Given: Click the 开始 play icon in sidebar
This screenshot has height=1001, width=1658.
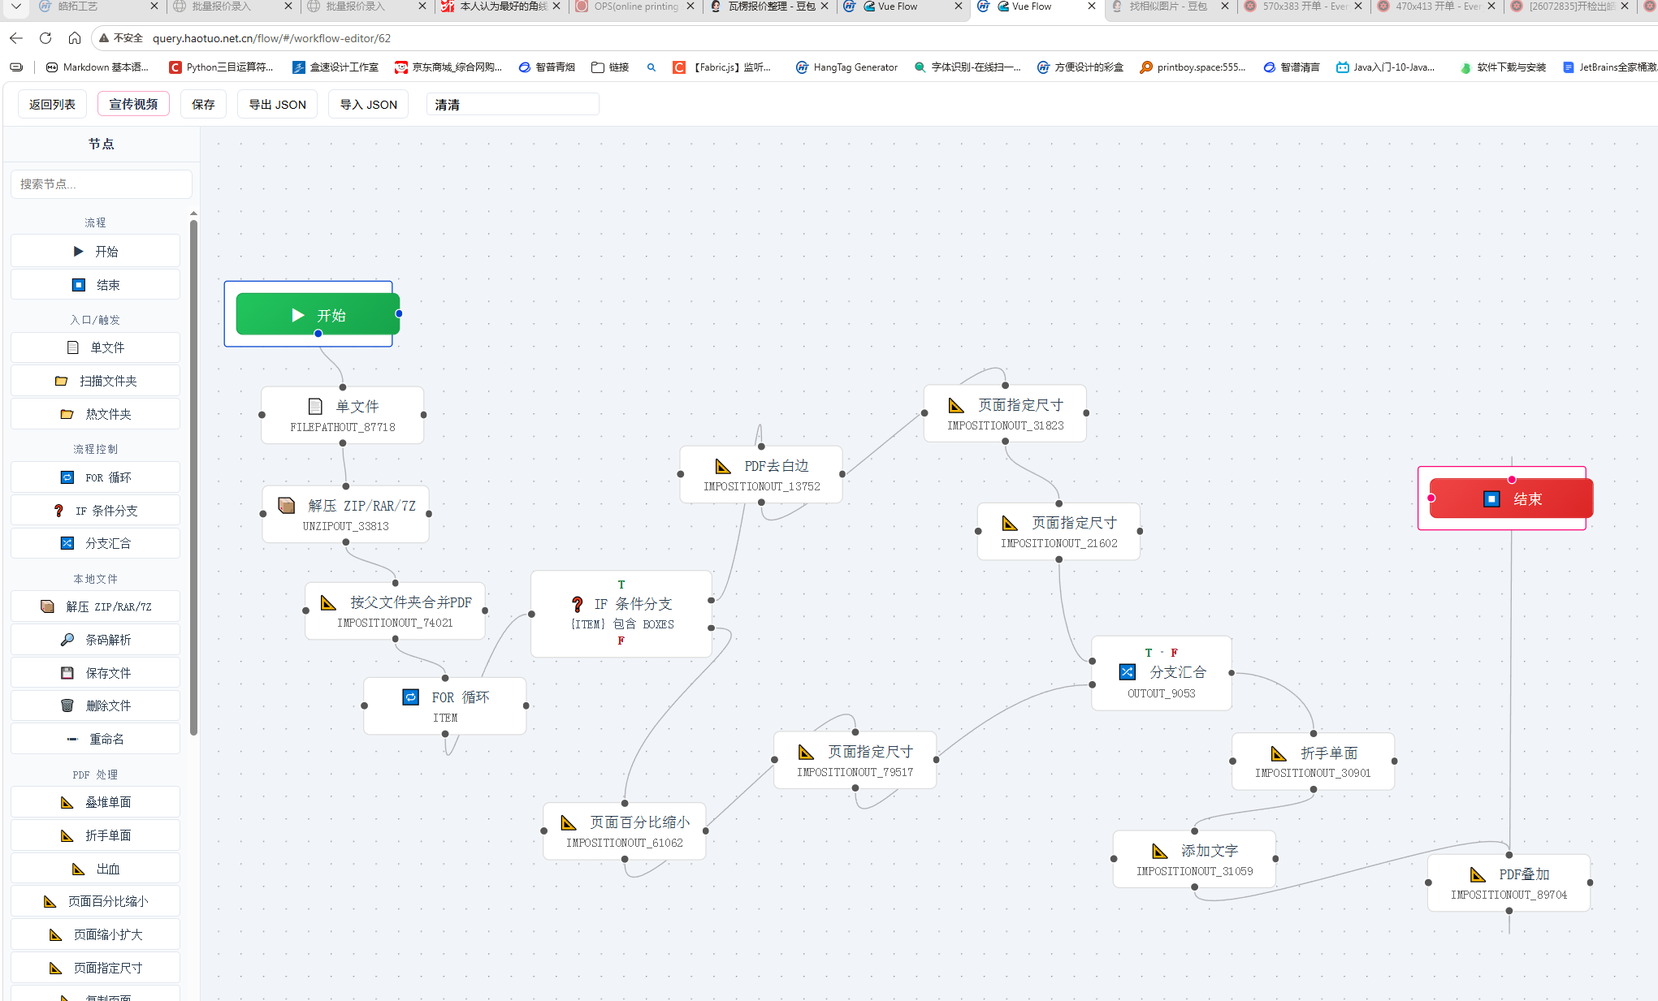Looking at the screenshot, I should click(78, 251).
